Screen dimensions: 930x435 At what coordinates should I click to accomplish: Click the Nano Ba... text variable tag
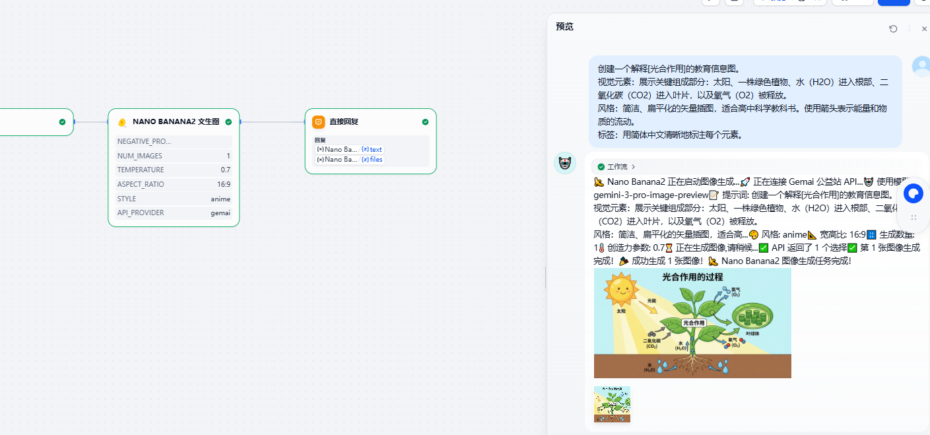tap(349, 149)
